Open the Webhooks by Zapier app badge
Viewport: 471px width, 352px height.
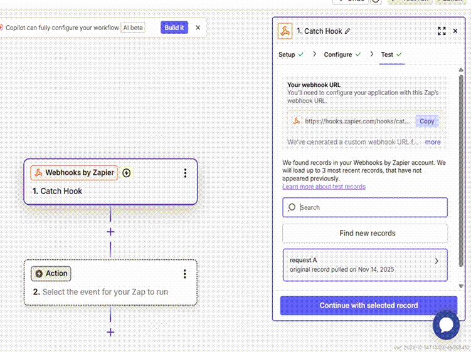click(x=74, y=173)
